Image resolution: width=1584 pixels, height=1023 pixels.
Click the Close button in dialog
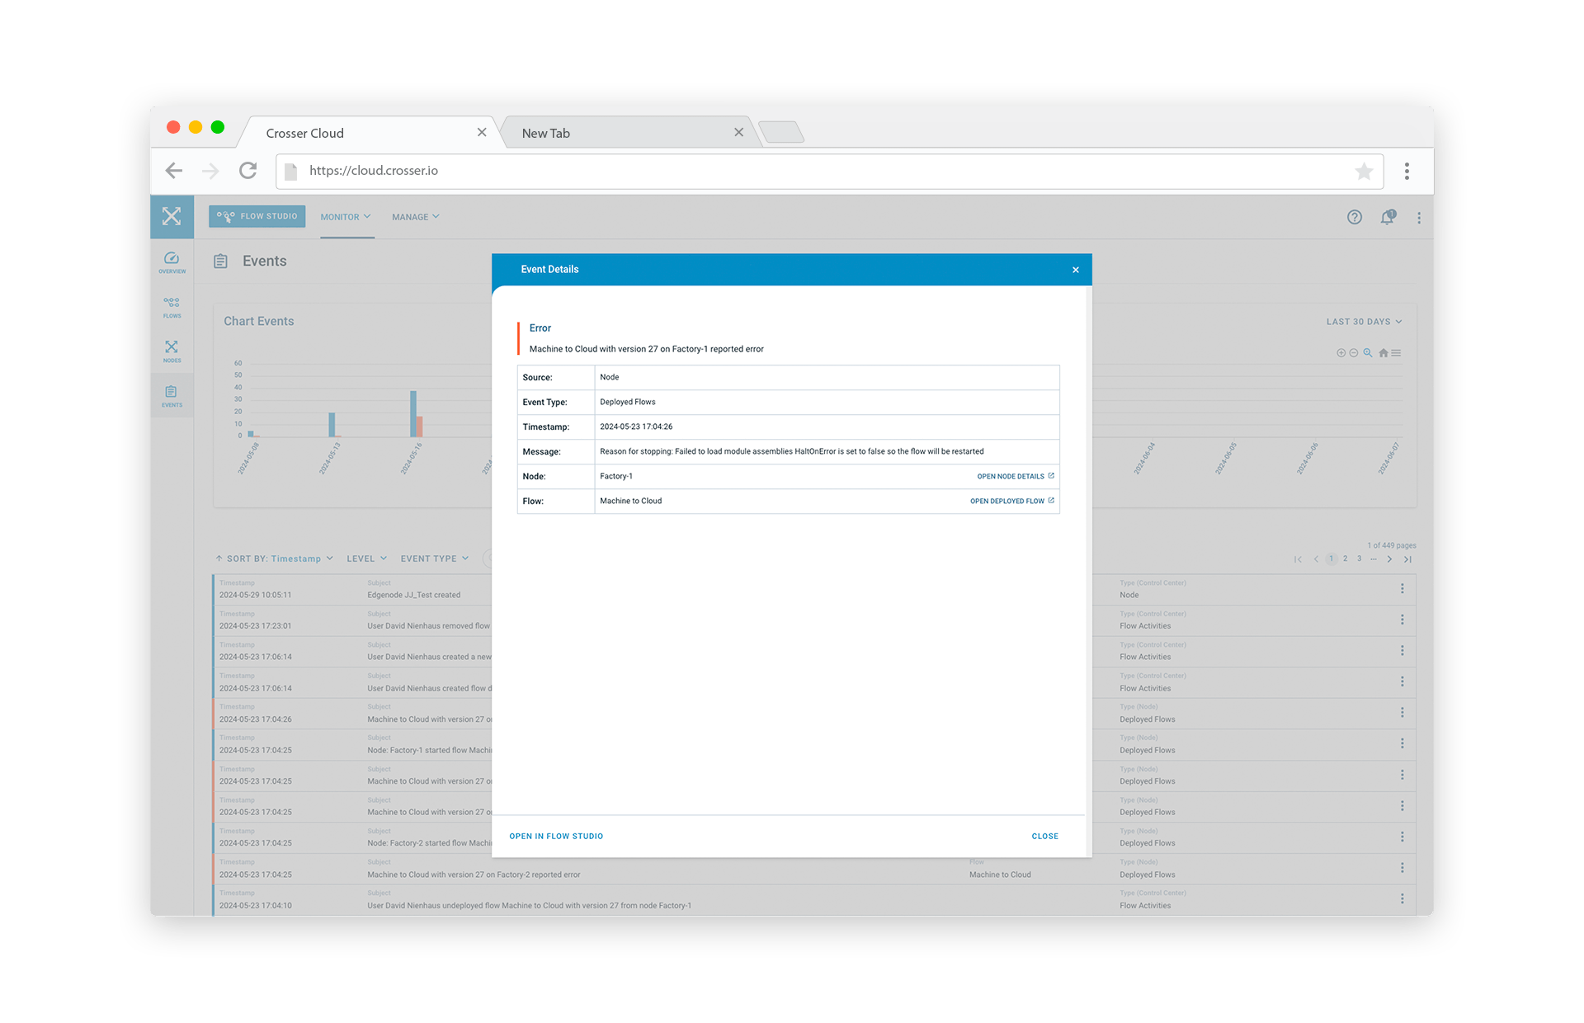tap(1044, 837)
